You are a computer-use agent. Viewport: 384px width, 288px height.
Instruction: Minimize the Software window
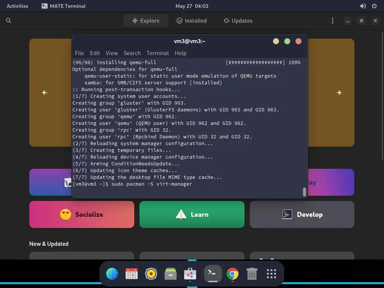(348, 21)
